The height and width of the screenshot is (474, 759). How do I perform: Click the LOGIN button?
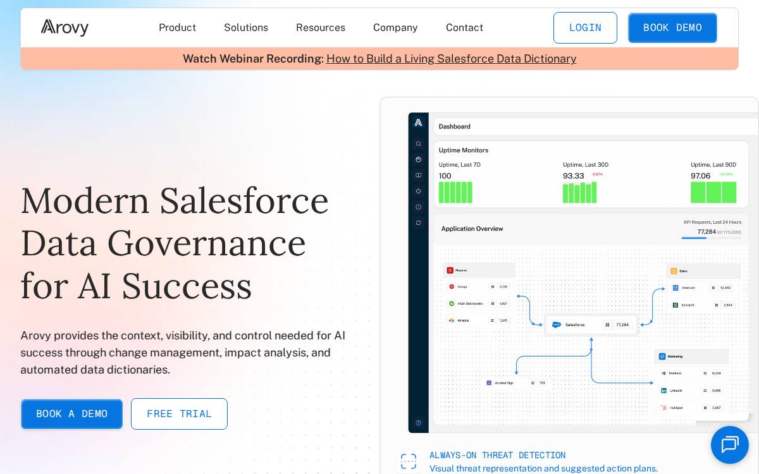click(x=585, y=28)
